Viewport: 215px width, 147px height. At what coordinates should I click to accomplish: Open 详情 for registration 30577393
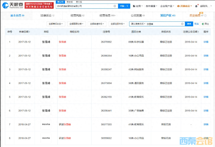(206, 124)
